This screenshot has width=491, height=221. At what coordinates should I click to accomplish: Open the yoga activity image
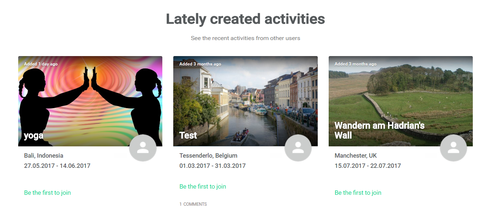(90, 101)
